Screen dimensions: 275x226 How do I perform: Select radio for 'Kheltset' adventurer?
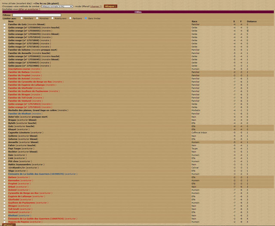tap(4, 216)
